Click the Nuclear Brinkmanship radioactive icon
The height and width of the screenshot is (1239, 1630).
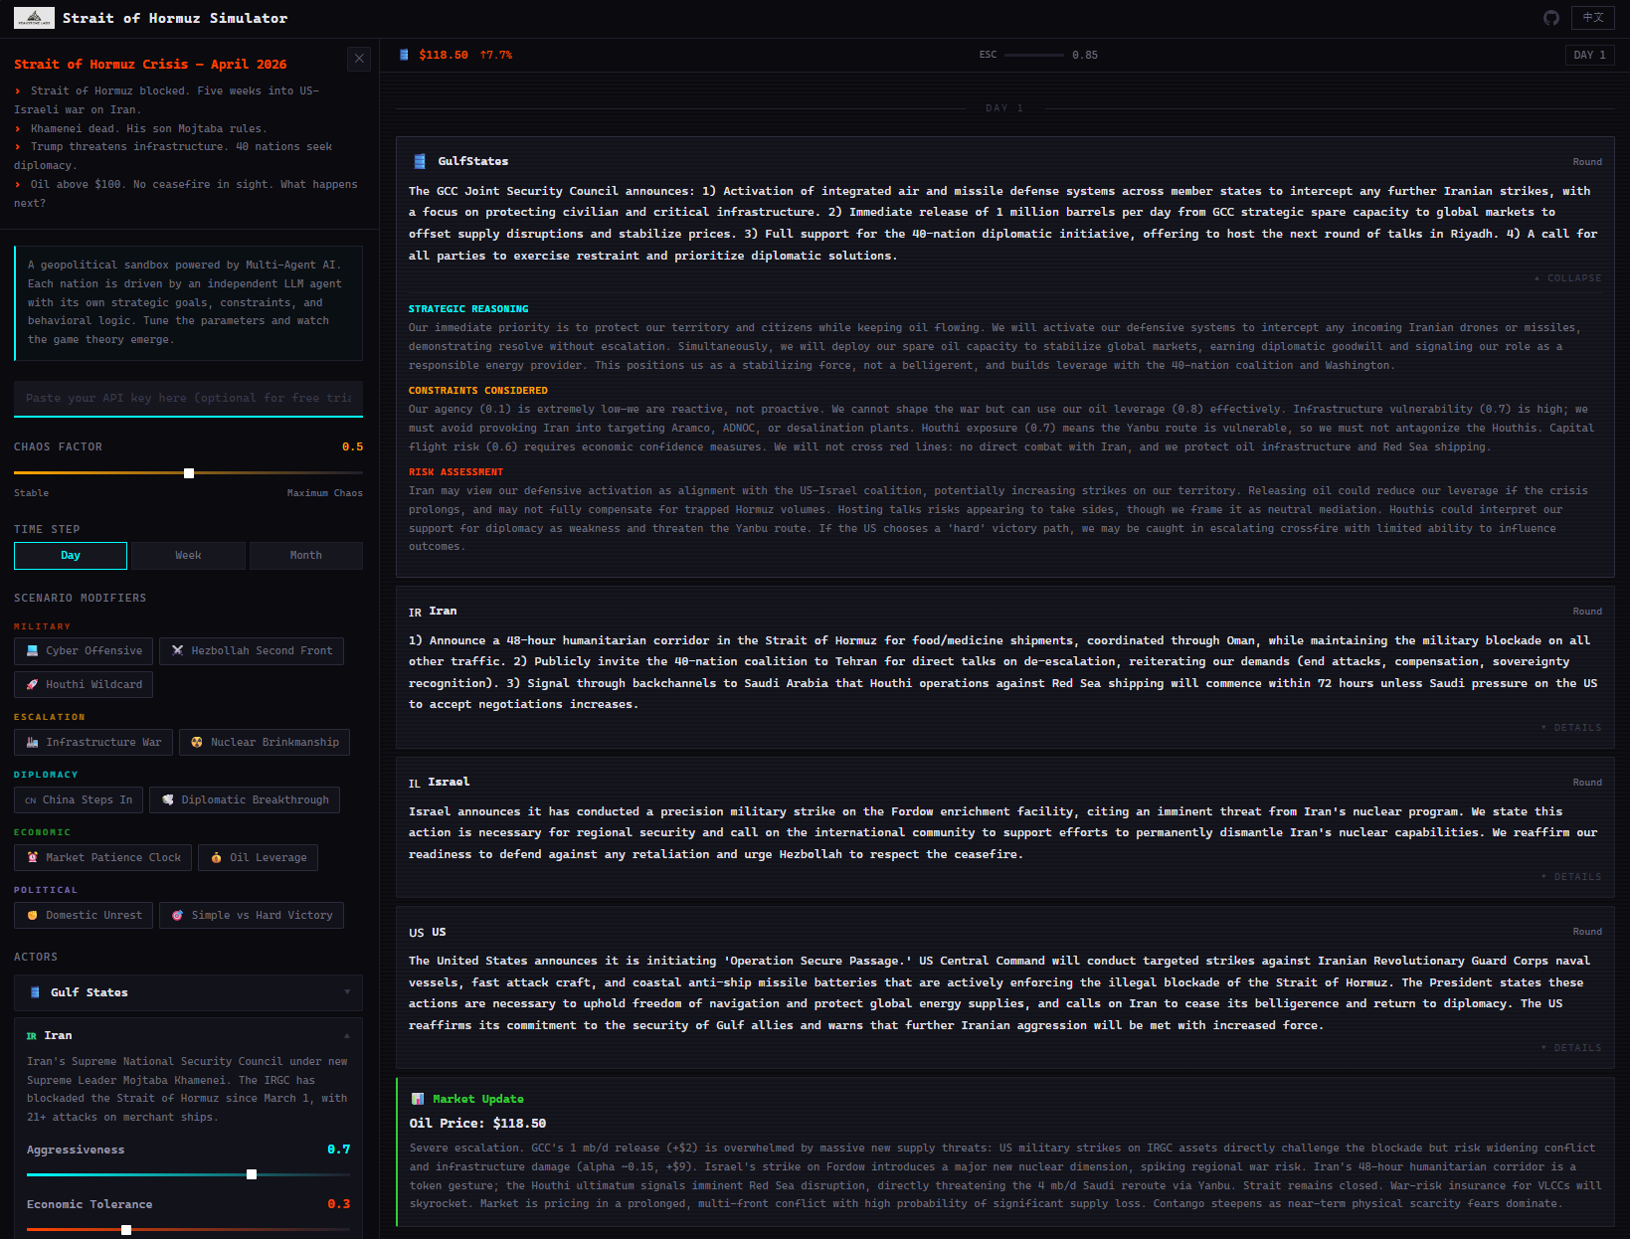197,743
